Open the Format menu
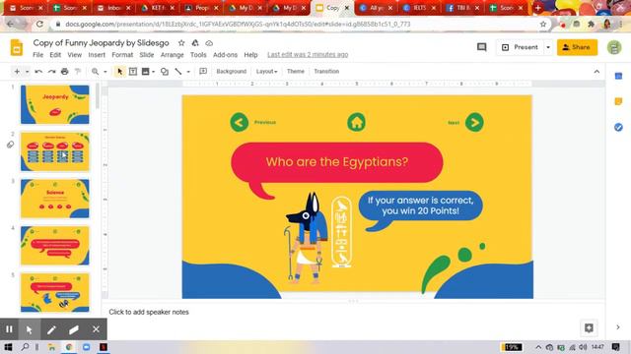 tap(122, 55)
